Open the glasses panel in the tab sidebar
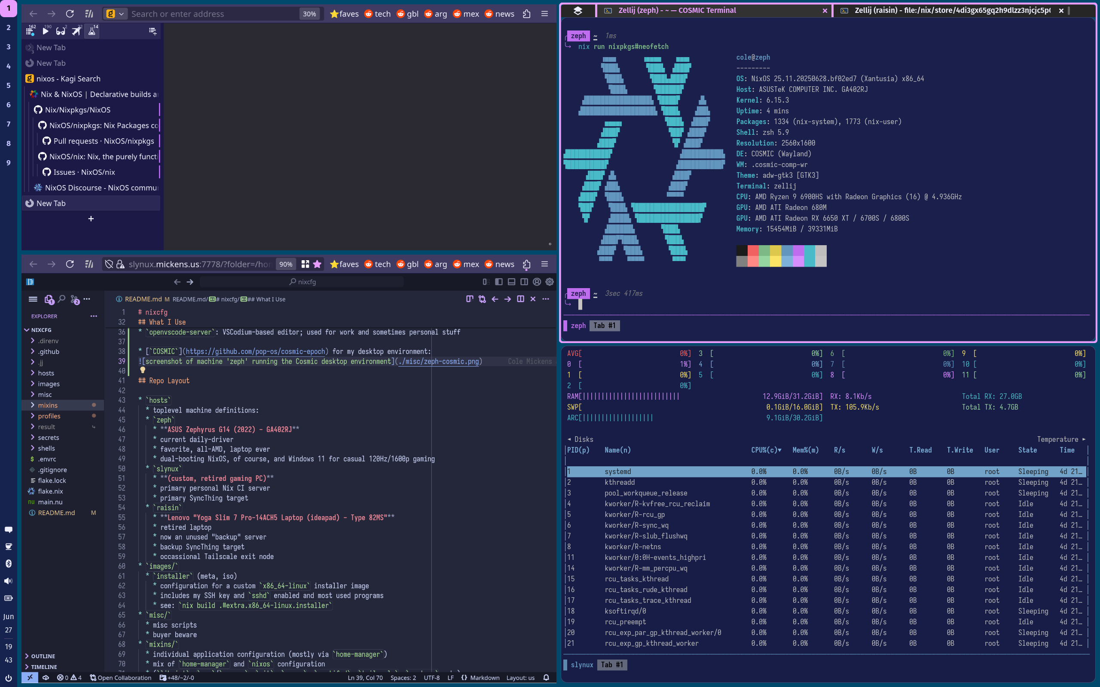Image resolution: width=1100 pixels, height=687 pixels. coord(61,31)
